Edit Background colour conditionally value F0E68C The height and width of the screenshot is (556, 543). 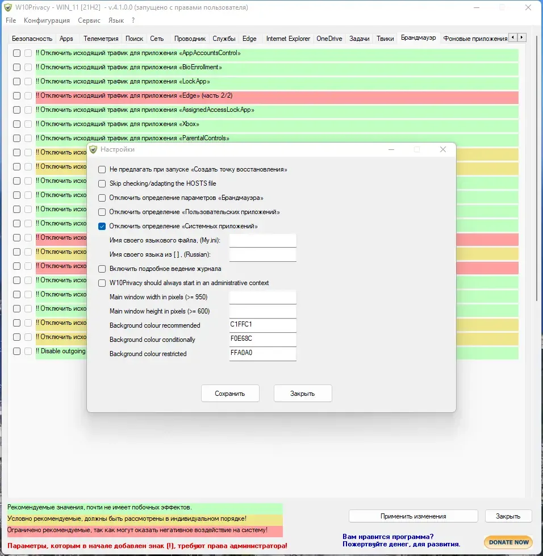(263, 340)
